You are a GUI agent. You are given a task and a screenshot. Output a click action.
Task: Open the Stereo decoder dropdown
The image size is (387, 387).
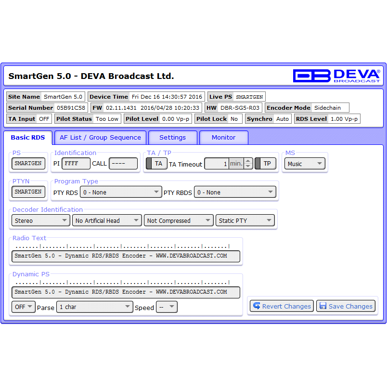point(41,220)
